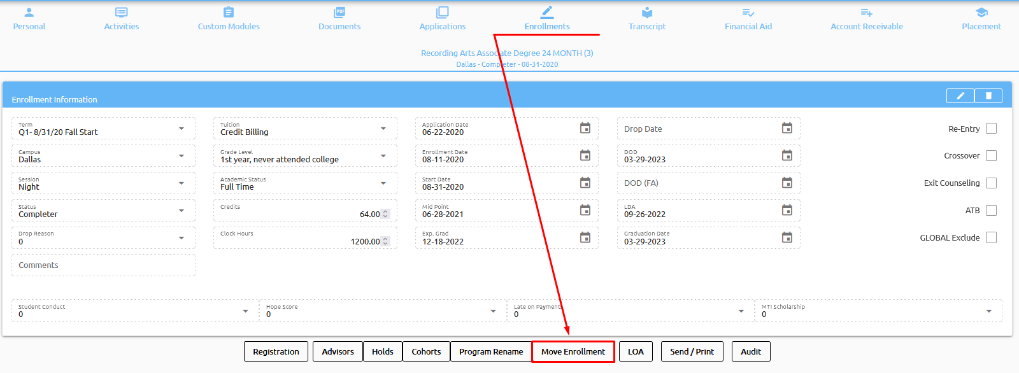The width and height of the screenshot is (1019, 373).
Task: Open the Status dropdown showing Completer
Action: click(x=182, y=211)
